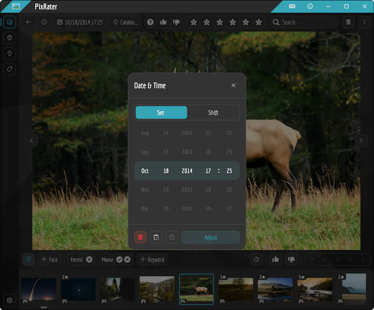The height and width of the screenshot is (310, 374).
Task: Click the question mark unrated icon
Action: click(150, 22)
